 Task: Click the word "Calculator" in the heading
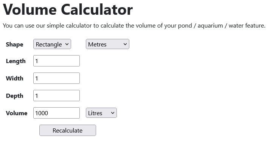point(97,9)
